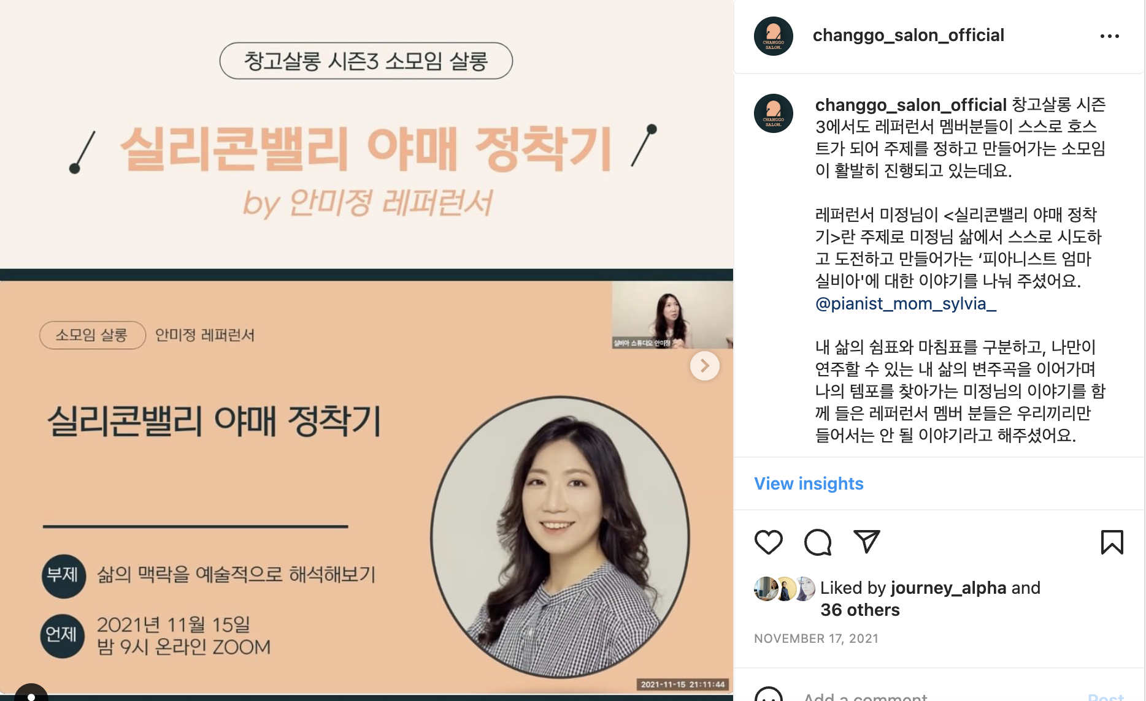1146x701 pixels.
Task: Open the three-dot more options menu
Action: pos(1110,36)
